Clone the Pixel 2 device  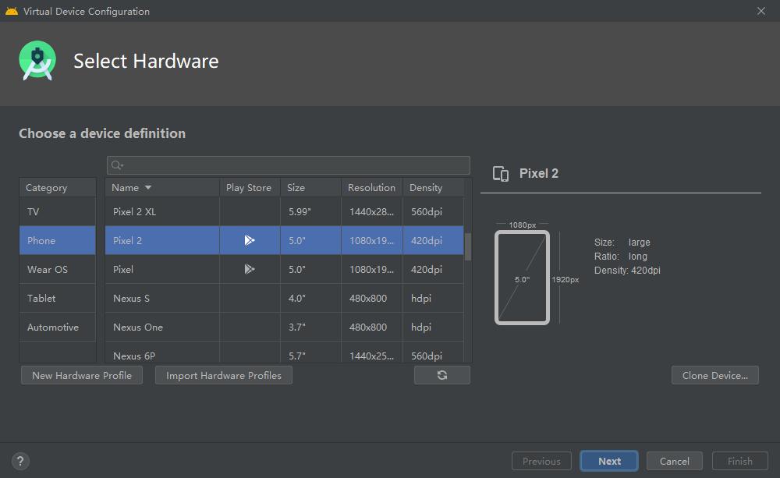pos(714,375)
